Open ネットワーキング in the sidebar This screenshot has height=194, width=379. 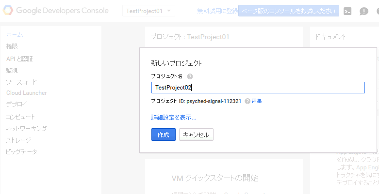pos(26,128)
